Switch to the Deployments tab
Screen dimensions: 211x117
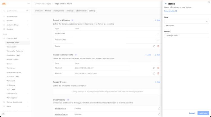coord(59,11)
